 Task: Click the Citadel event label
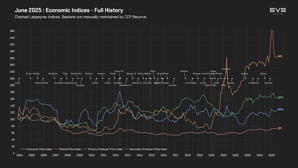(166, 74)
